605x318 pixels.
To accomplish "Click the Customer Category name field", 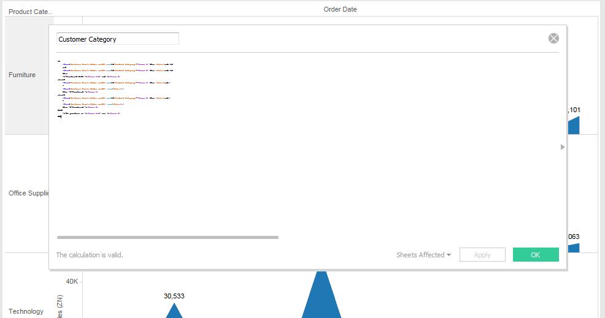I will tap(118, 39).
